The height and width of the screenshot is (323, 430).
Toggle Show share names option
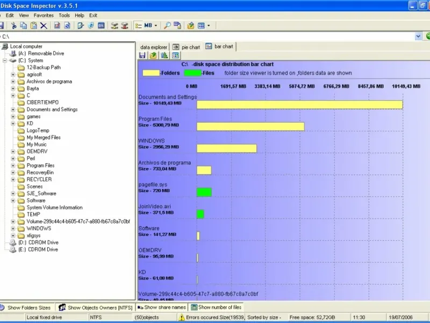[162, 307]
